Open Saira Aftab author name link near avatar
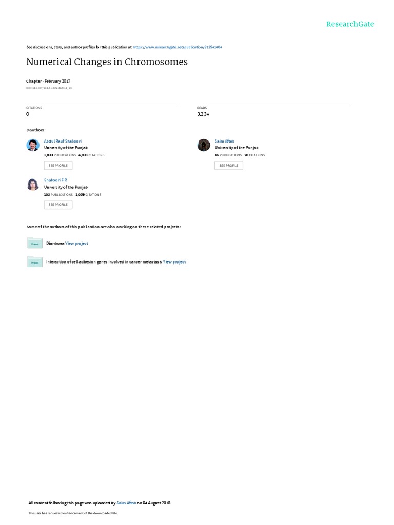The height and width of the screenshot is (525, 394). 225,141
